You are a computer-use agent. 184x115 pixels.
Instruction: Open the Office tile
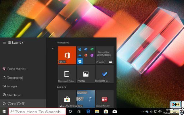pyautogui.click(x=67, y=55)
